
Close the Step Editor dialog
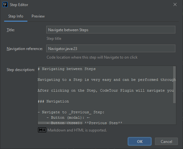(175, 4)
